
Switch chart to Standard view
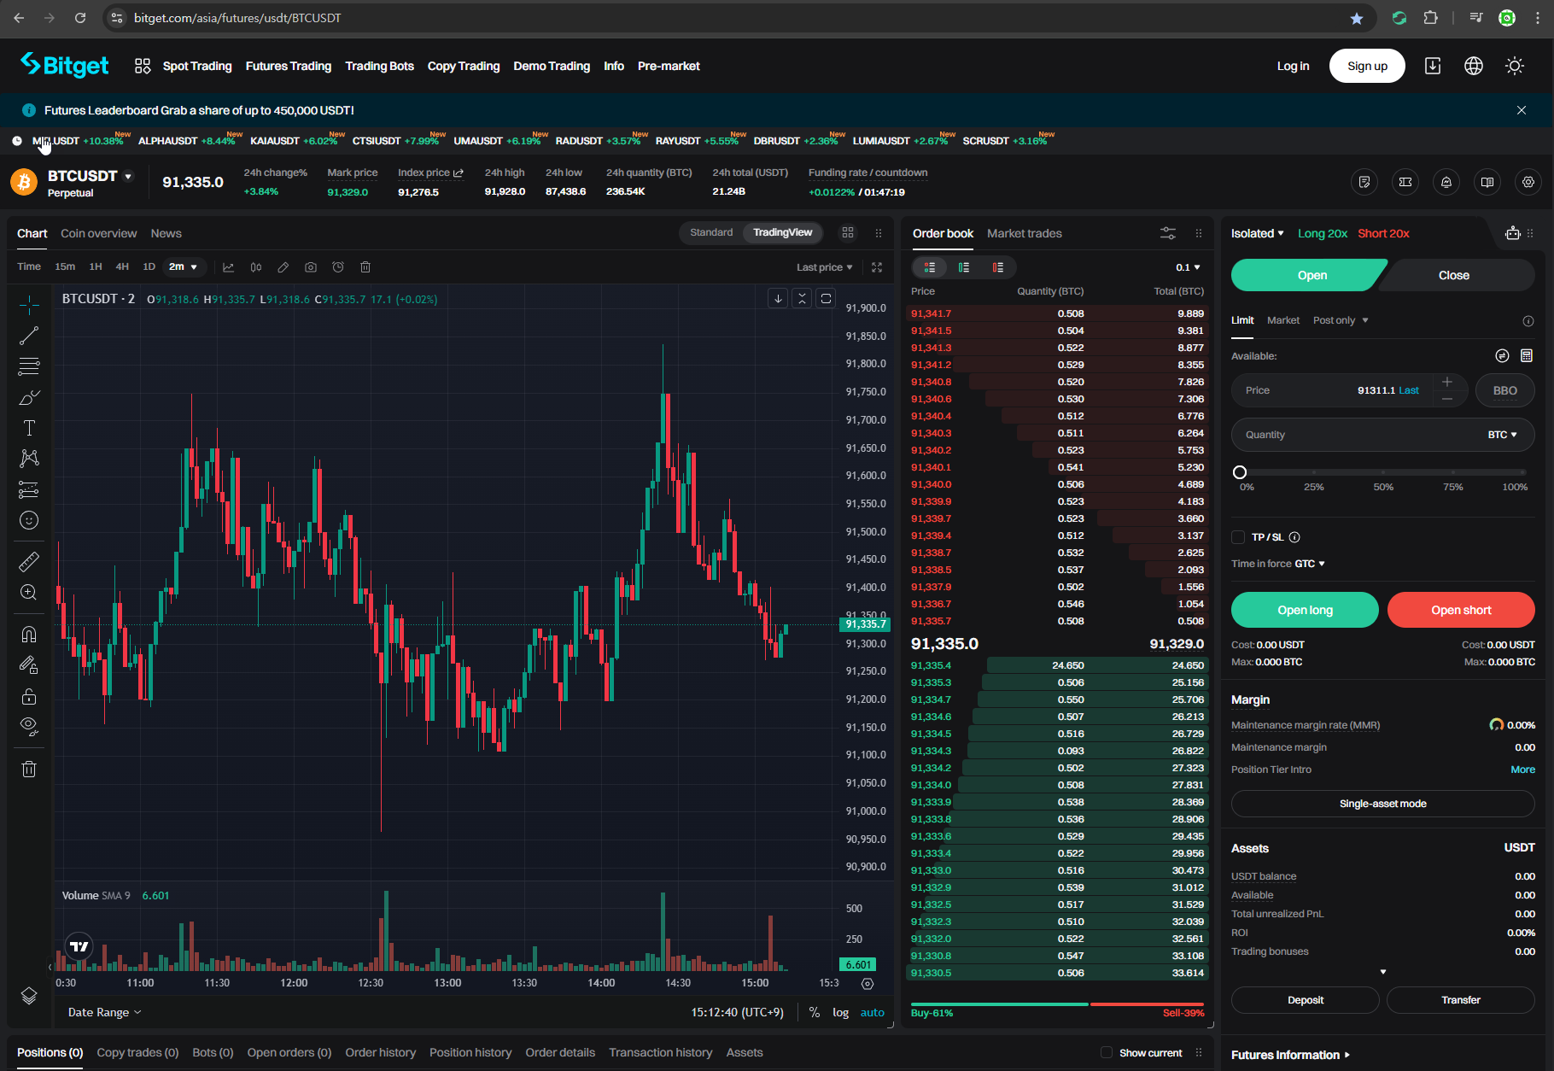(x=711, y=232)
